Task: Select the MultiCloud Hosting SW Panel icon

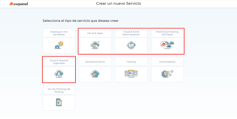Action: click(x=167, y=45)
